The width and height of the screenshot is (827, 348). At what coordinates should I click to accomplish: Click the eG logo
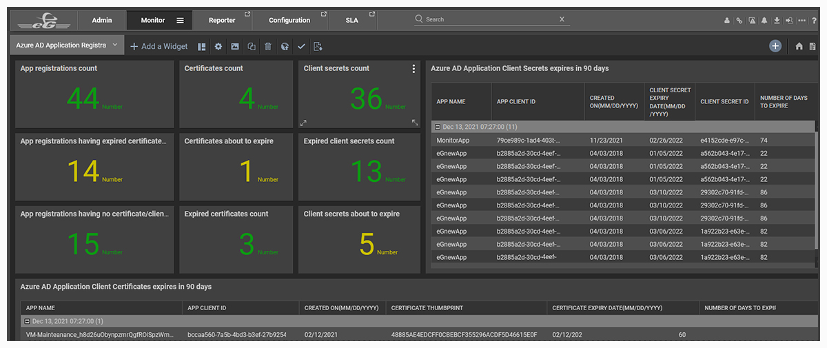click(x=45, y=21)
